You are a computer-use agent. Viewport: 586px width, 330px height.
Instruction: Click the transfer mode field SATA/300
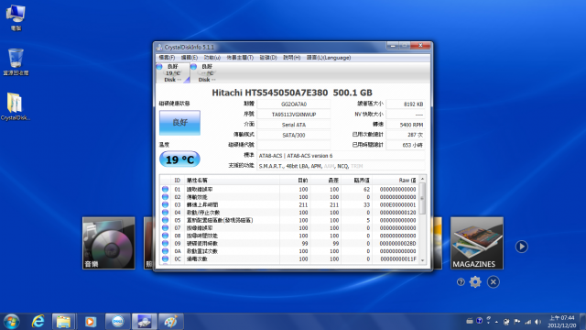pos(294,135)
